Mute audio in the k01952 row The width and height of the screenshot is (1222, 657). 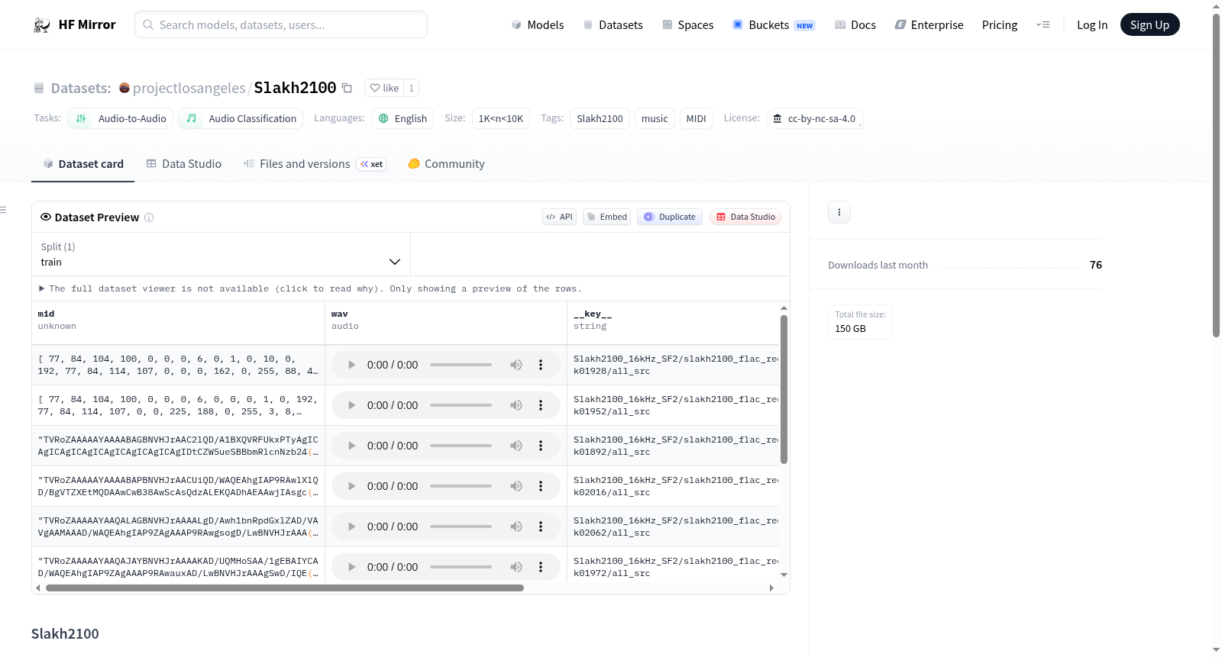pos(516,405)
